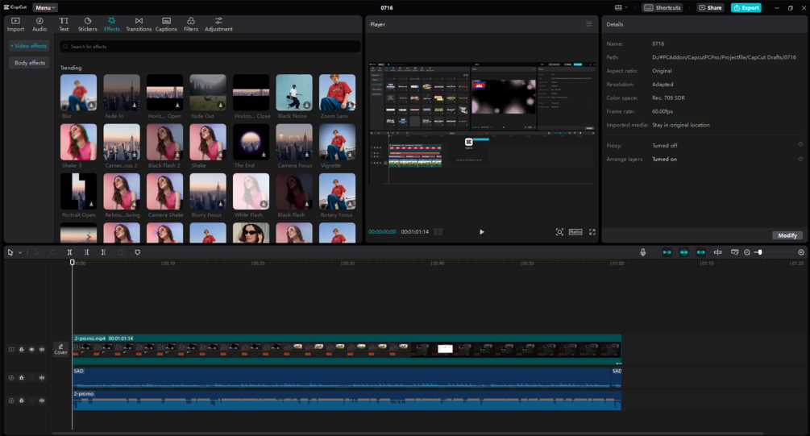The width and height of the screenshot is (810, 436).
Task: Click the Share button
Action: pos(710,8)
